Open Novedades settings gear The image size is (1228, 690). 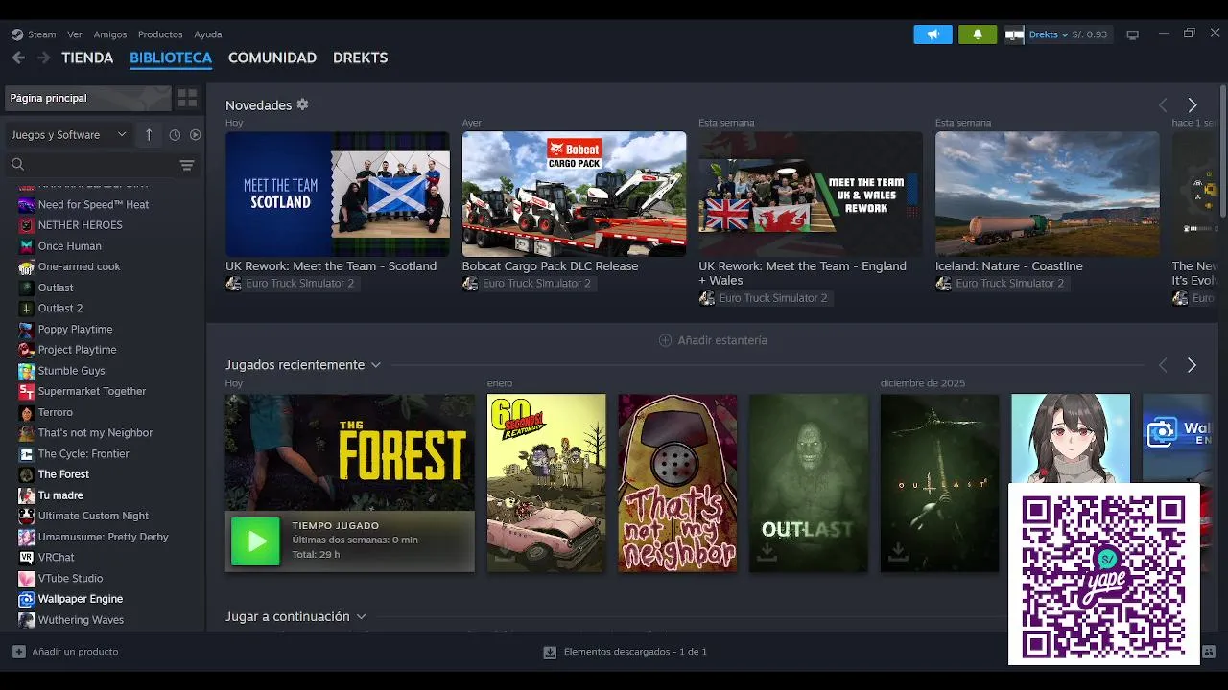302,104
